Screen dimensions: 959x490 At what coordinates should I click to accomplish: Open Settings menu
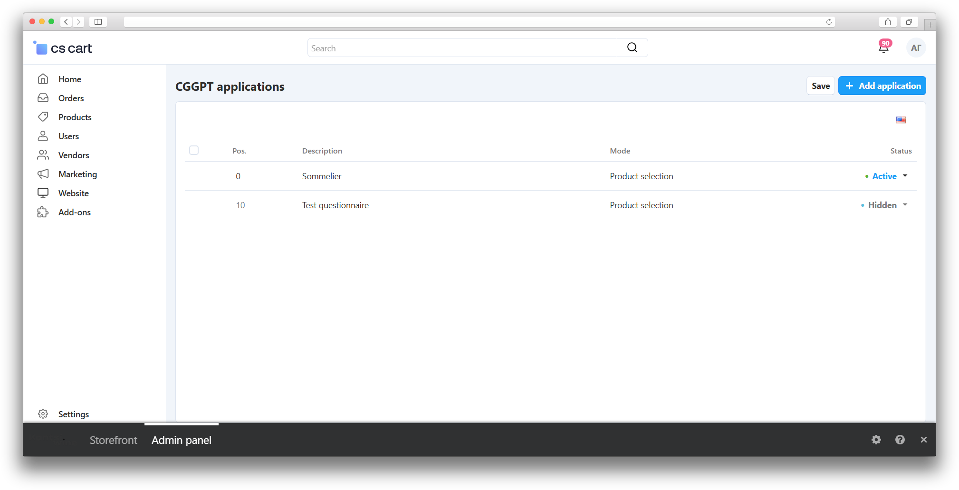click(74, 414)
